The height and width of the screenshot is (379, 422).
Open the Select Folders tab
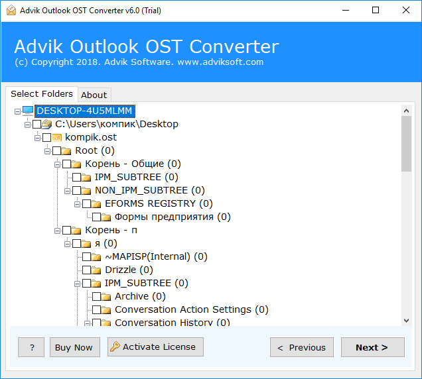coord(42,94)
